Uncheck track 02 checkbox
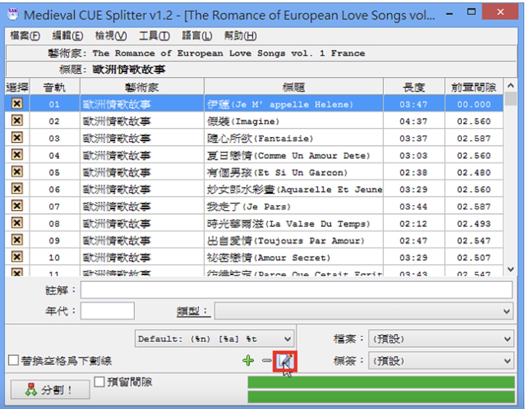 point(17,121)
